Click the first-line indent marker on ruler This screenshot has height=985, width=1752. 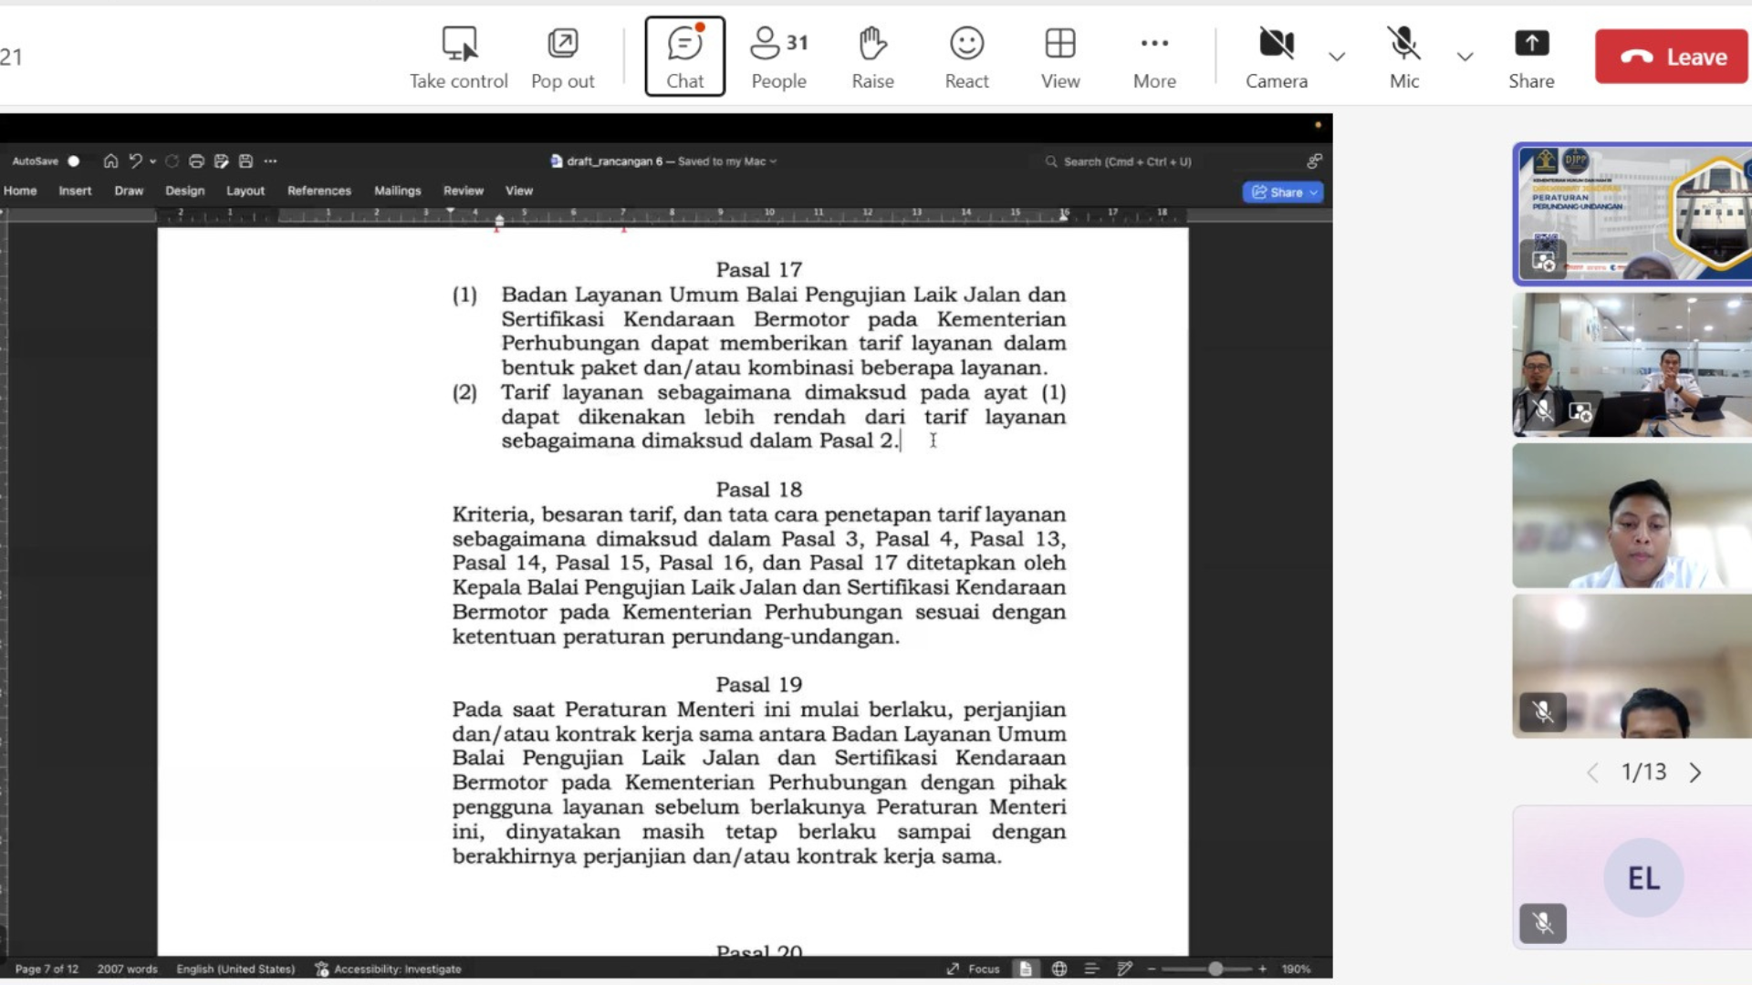coord(450,211)
